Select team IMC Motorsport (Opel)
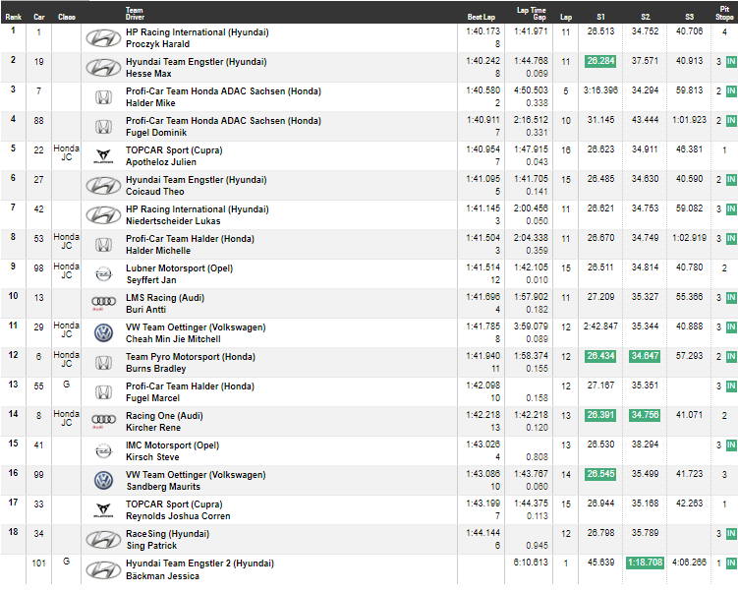 [x=172, y=445]
